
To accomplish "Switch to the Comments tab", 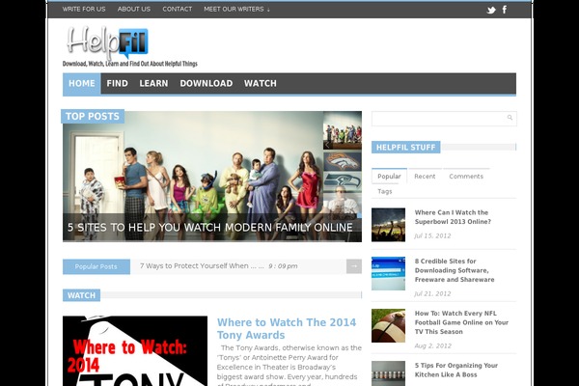I will point(466,177).
